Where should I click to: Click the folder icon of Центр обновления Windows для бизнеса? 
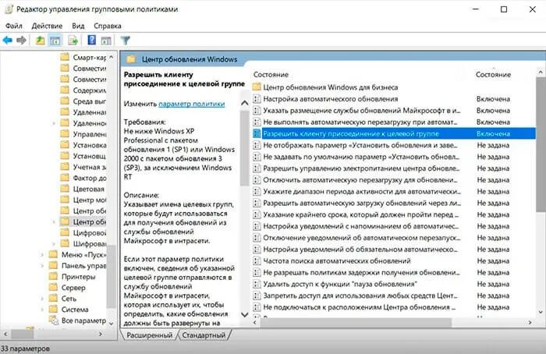click(x=257, y=87)
